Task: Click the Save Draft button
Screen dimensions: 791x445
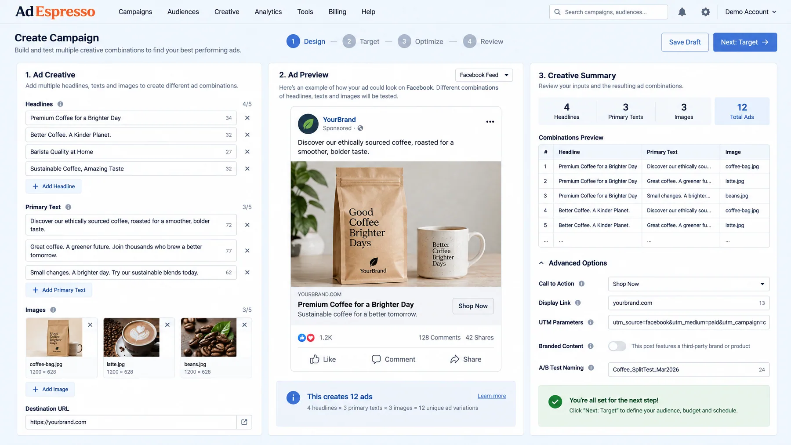Action: click(685, 42)
